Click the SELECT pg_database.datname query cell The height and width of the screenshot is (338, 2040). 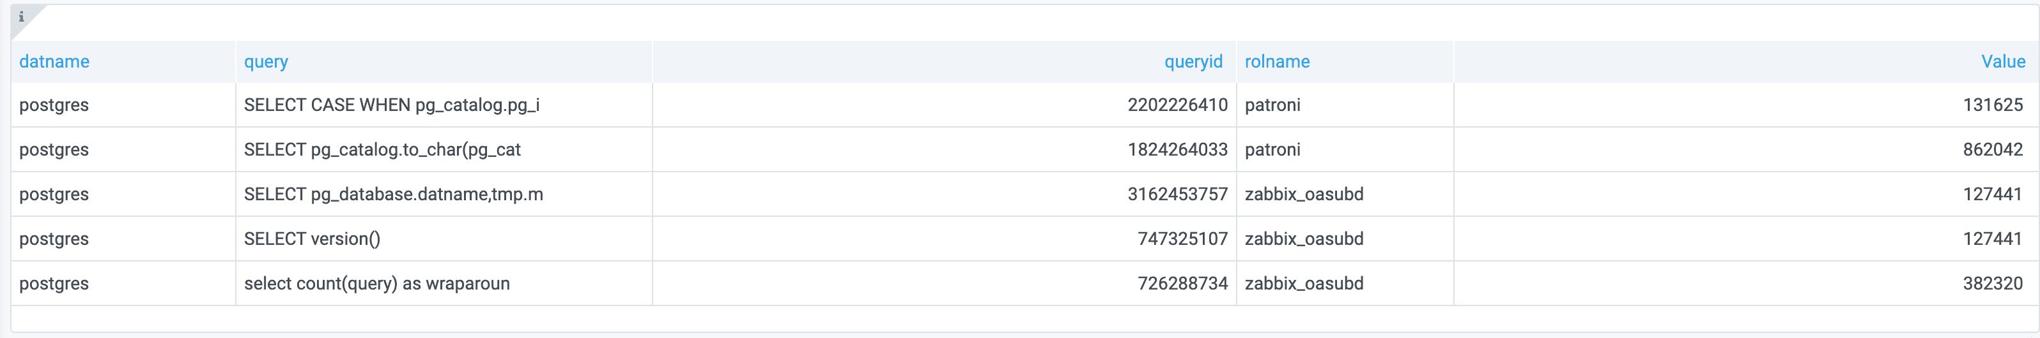[394, 195]
